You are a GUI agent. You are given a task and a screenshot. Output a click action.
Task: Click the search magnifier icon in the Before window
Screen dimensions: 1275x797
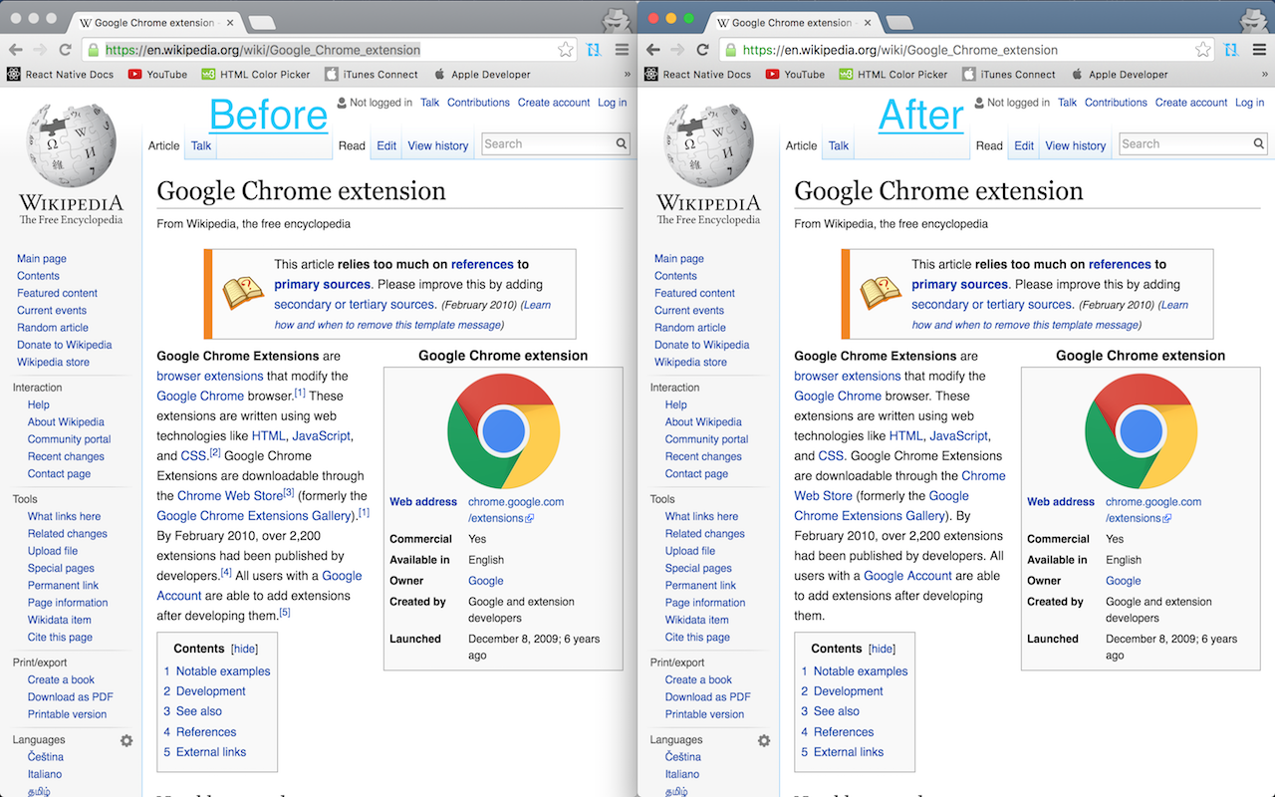pyautogui.click(x=622, y=144)
